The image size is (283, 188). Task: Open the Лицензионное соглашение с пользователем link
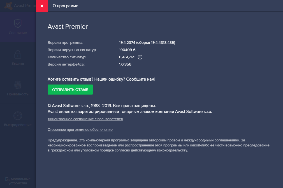pyautogui.click(x=85, y=119)
